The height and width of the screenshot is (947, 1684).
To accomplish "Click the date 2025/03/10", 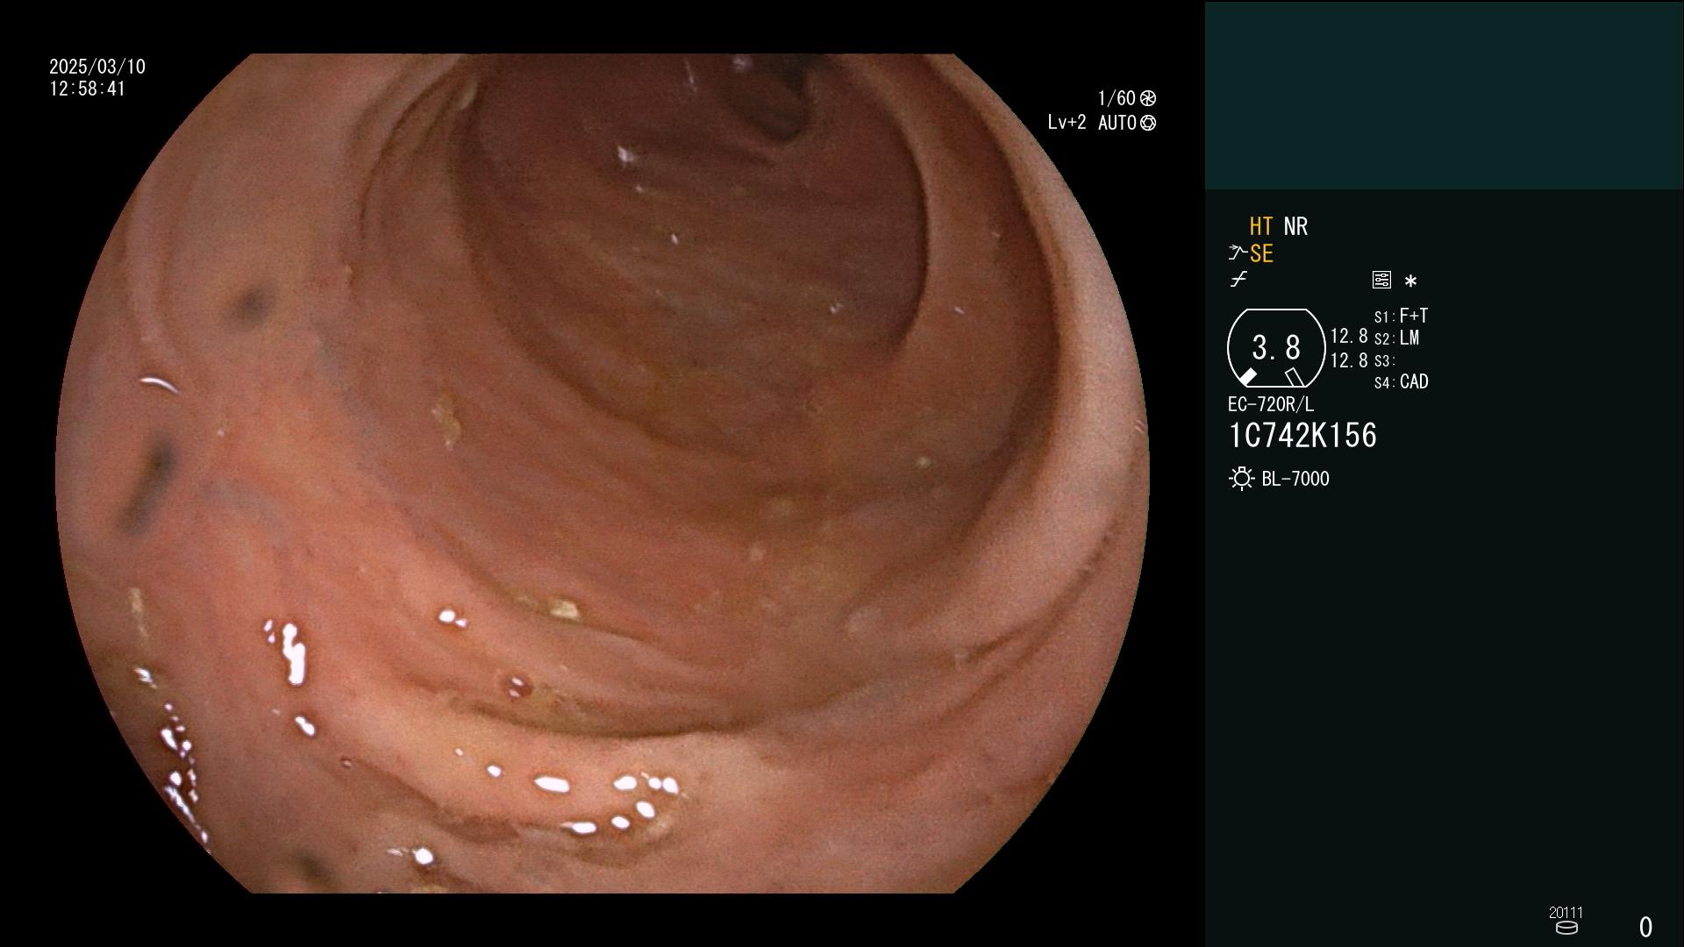I will click(x=97, y=67).
